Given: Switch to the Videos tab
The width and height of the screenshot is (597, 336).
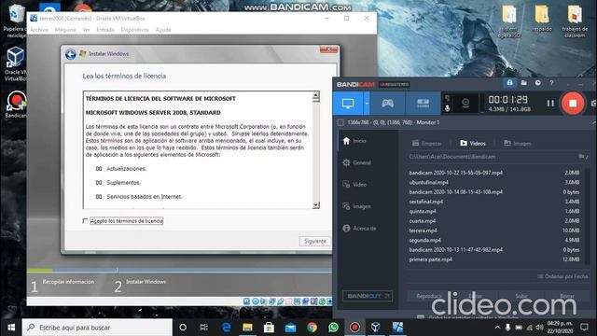Looking at the screenshot, I should 473,143.
